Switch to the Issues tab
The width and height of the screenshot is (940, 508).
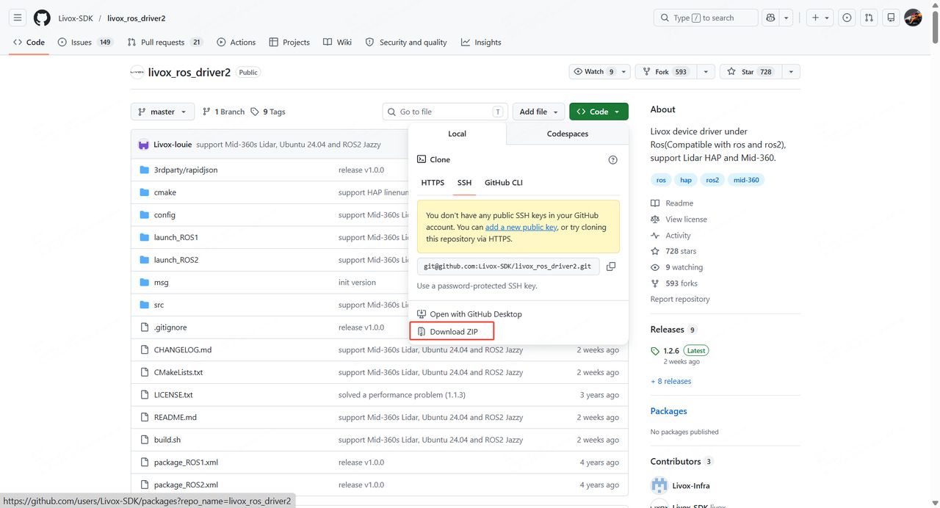coord(85,43)
